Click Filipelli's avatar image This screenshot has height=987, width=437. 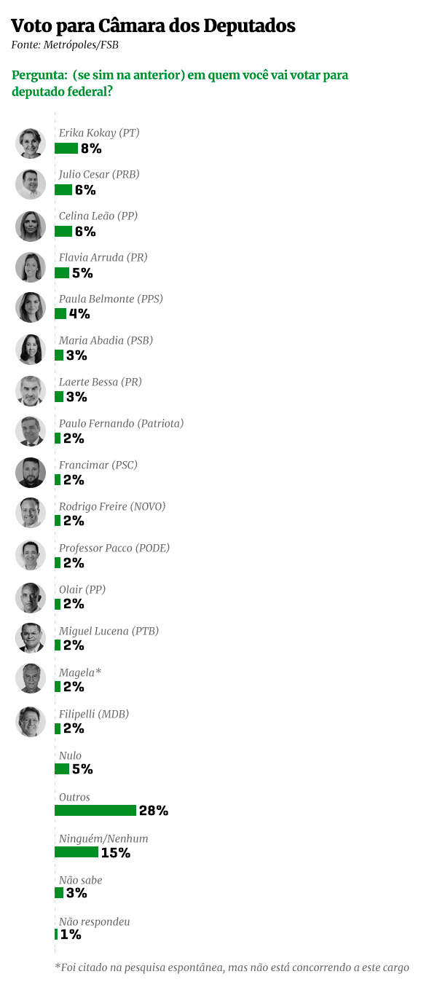(31, 722)
